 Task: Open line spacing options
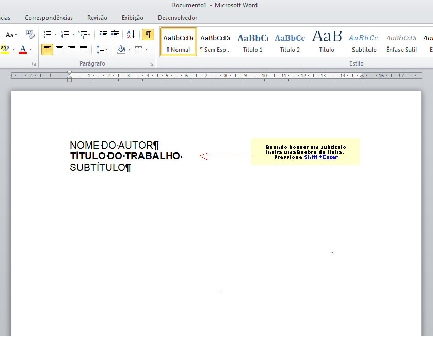(x=102, y=50)
